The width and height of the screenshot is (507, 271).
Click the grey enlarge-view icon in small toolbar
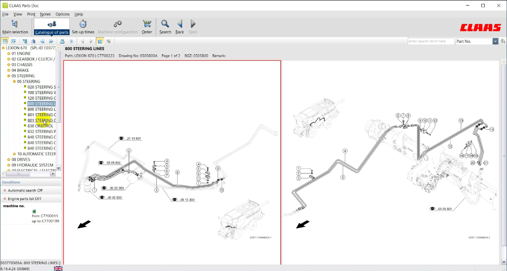109,41
